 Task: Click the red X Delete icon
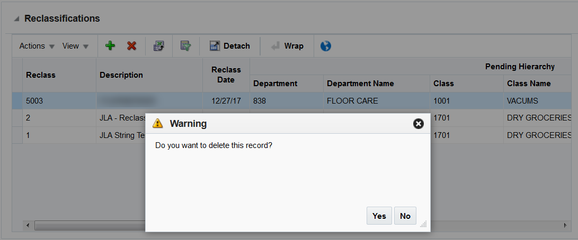point(131,46)
